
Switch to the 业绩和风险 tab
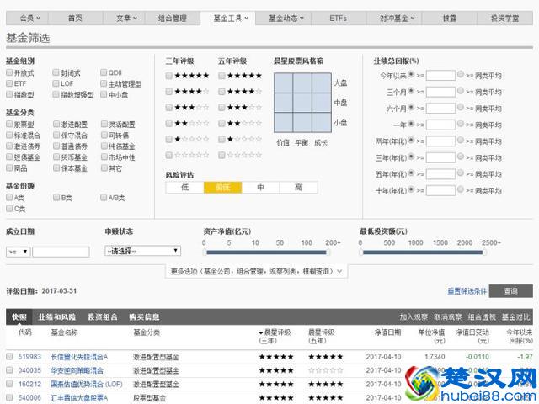(x=57, y=317)
